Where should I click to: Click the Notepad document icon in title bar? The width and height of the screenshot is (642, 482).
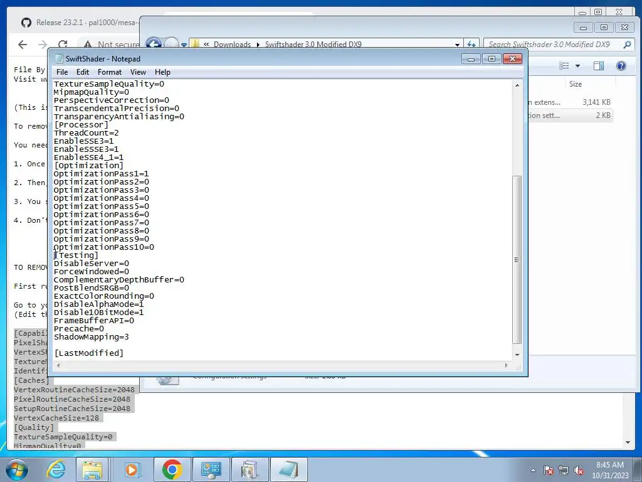(60, 58)
